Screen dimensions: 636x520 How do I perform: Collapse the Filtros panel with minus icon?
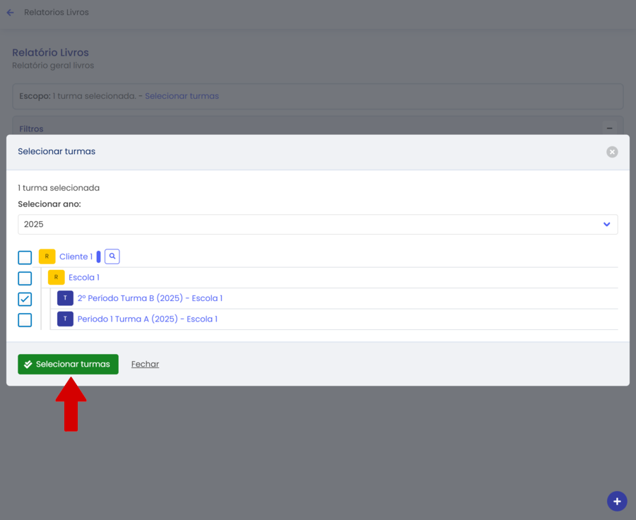(609, 129)
